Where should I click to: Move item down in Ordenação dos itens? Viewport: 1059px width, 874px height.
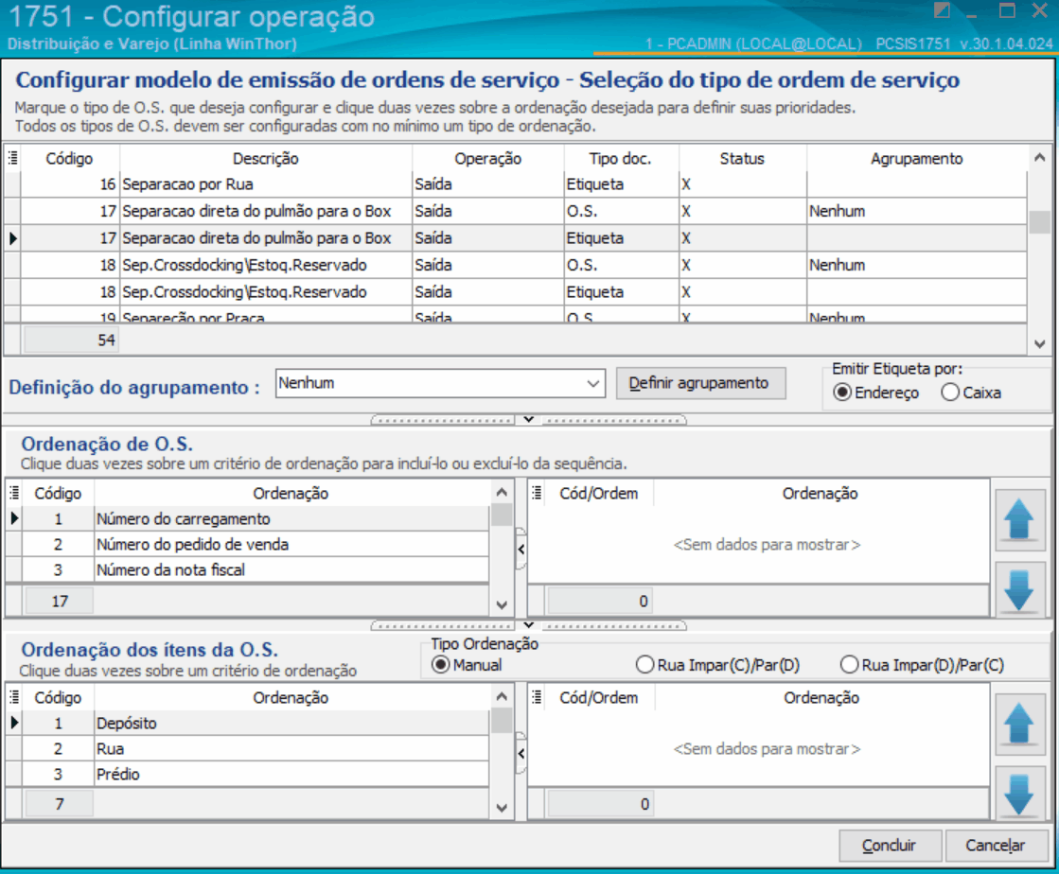[x=1018, y=793]
